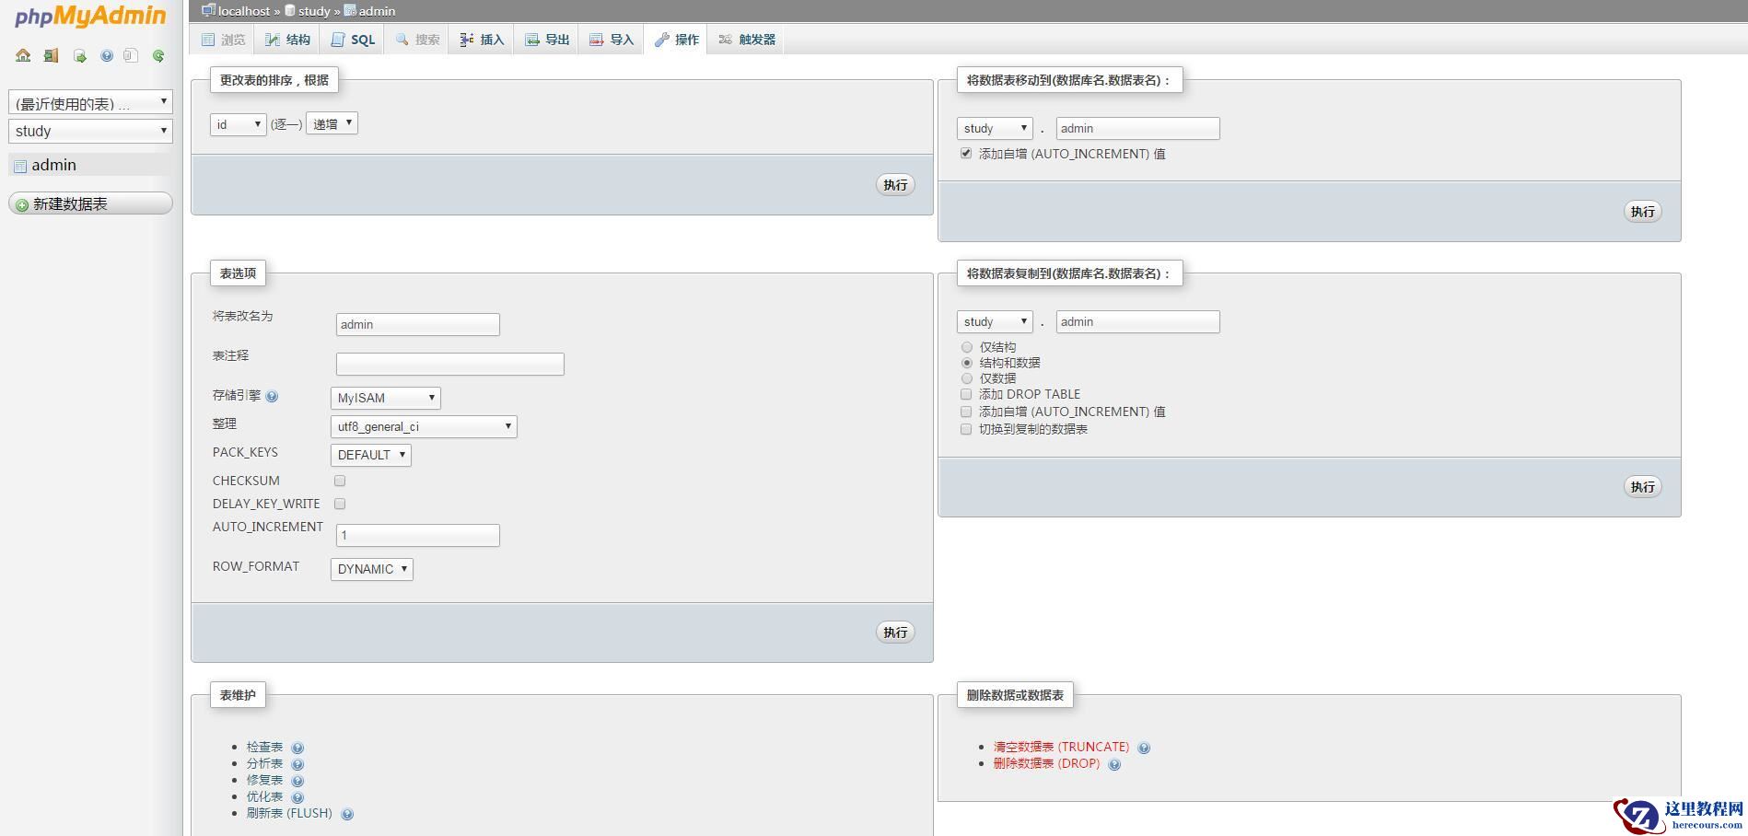1748x836 pixels.
Task: Switch to the 导入 tab
Action: coord(612,40)
